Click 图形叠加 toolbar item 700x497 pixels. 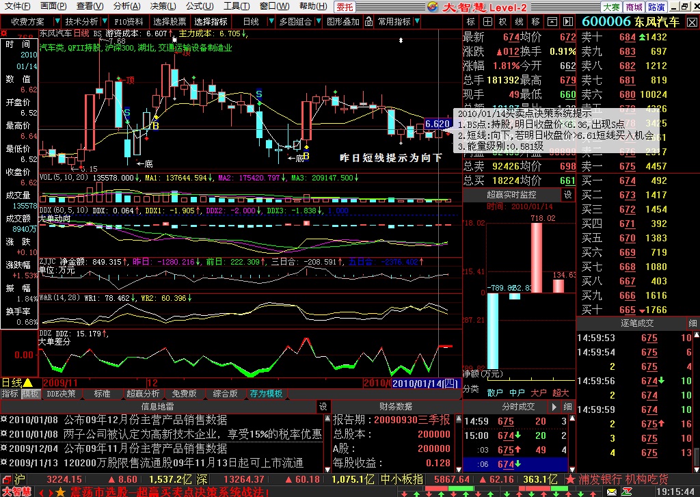pyautogui.click(x=343, y=21)
